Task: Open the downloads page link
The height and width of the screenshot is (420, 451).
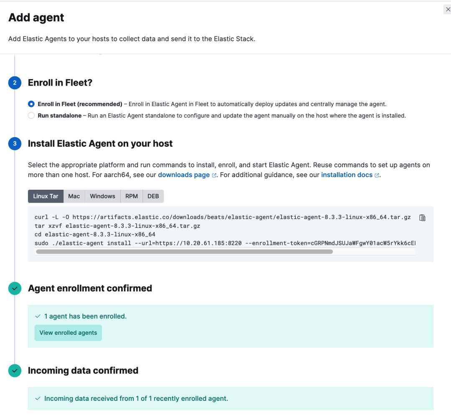Action: [184, 175]
